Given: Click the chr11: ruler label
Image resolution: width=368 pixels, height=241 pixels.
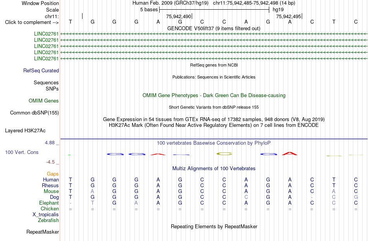Looking at the screenshot, I should [52, 16].
